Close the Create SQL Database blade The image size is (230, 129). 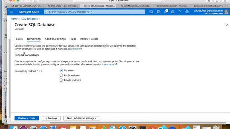pyautogui.click(x=227, y=25)
